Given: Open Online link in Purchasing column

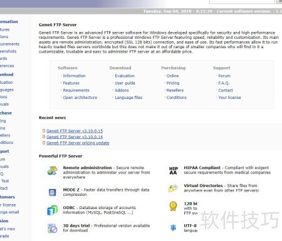Looking at the screenshot, I should tap(172, 76).
